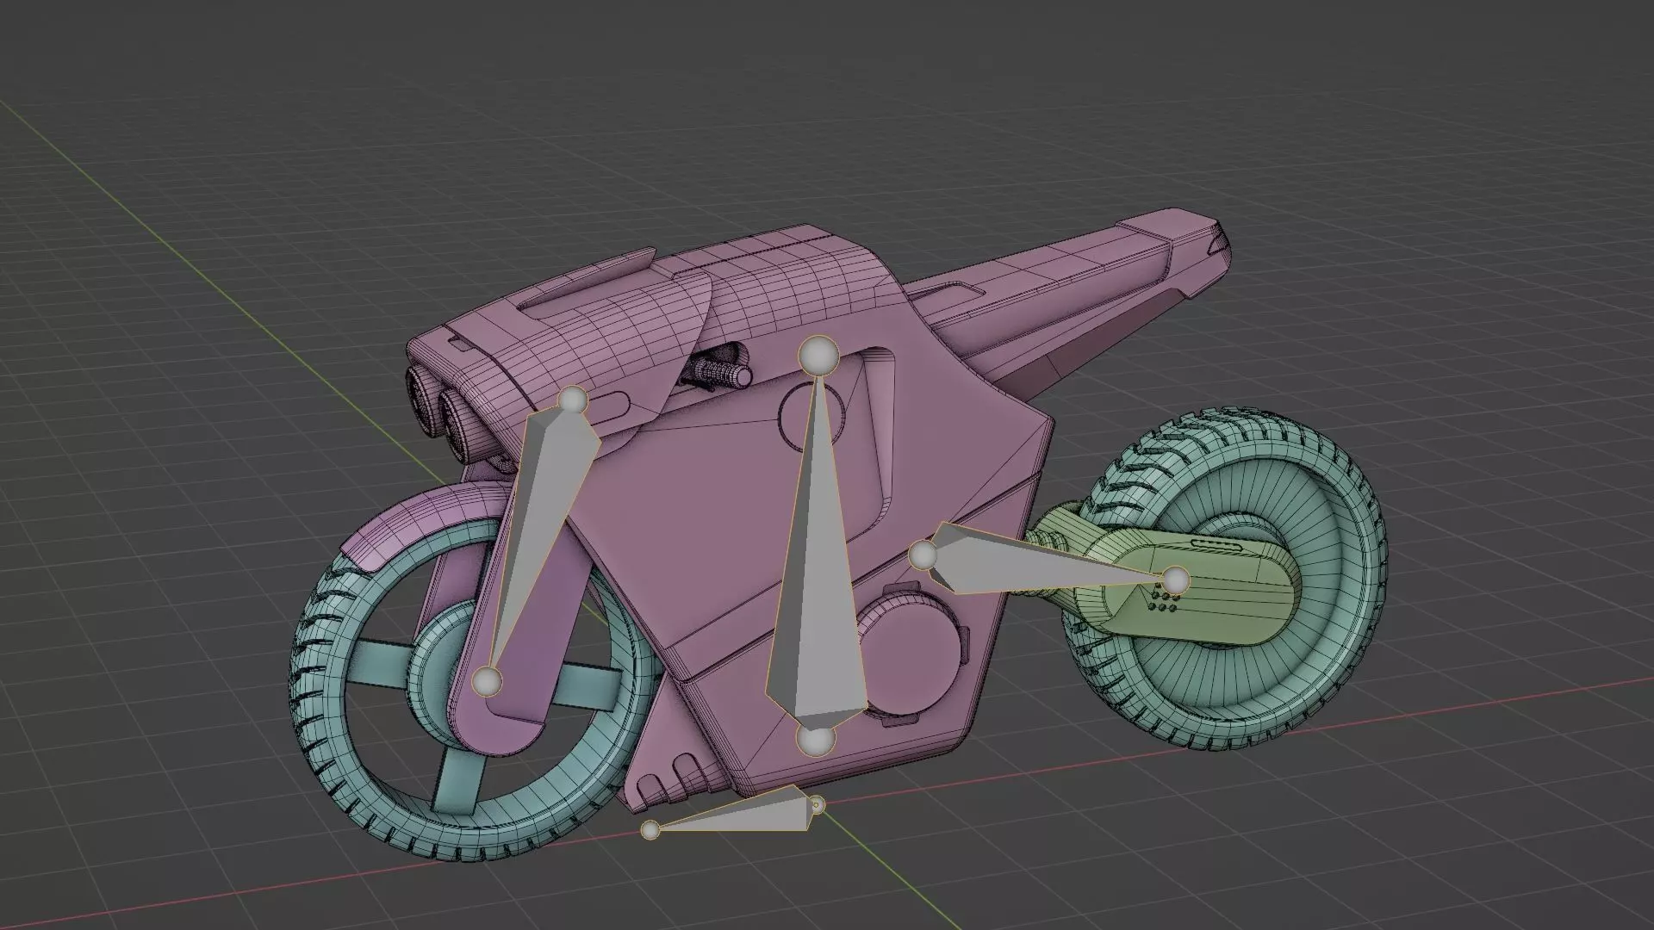Click the lower joint sphere at the front wheel axle
The image size is (1654, 930).
click(487, 681)
